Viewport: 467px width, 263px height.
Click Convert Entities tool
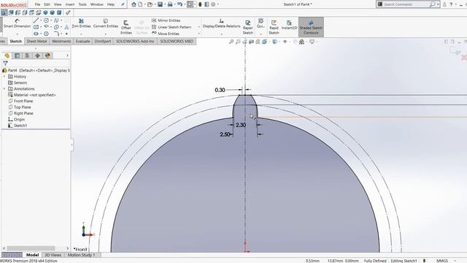point(105,23)
